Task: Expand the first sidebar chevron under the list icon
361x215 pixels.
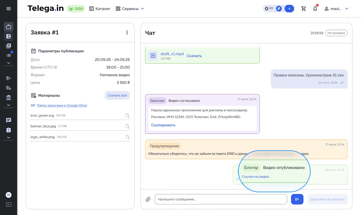Action: (x=8, y=63)
